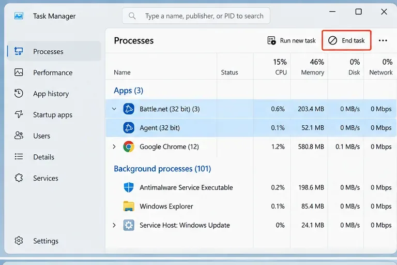Click the Settings gear icon
The width and height of the screenshot is (397, 265).
[x=19, y=240]
